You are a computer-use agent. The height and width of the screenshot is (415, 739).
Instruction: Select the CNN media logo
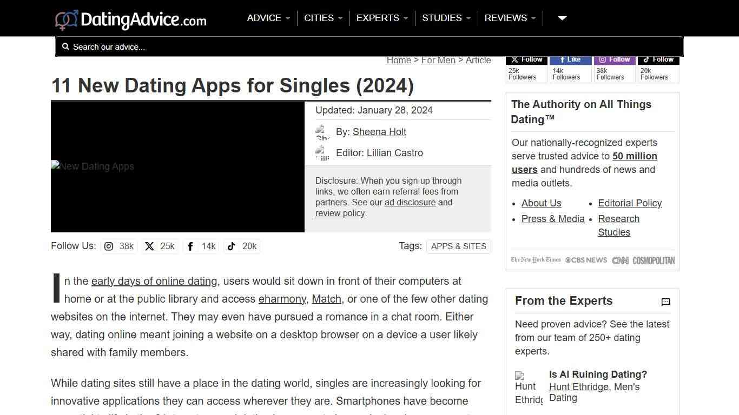[620, 260]
